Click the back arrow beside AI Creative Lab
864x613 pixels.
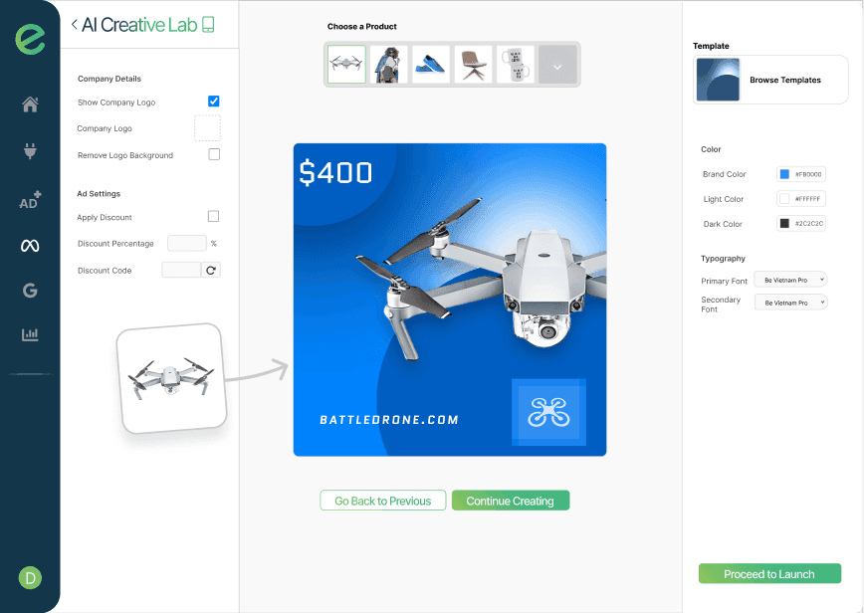coord(75,25)
